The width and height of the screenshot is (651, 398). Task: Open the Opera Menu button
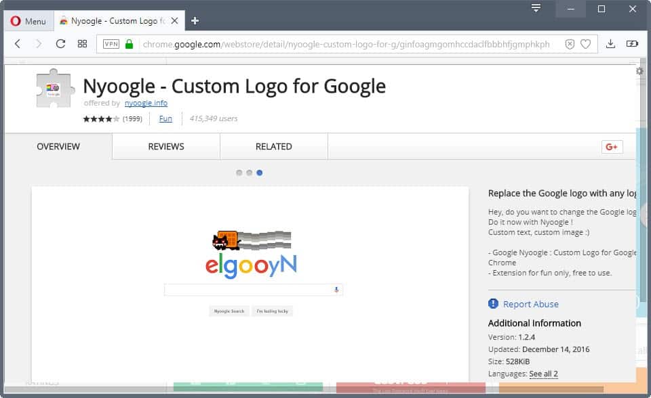28,21
